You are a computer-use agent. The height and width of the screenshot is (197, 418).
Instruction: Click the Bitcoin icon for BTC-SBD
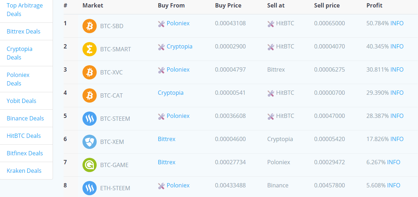pyautogui.click(x=90, y=26)
